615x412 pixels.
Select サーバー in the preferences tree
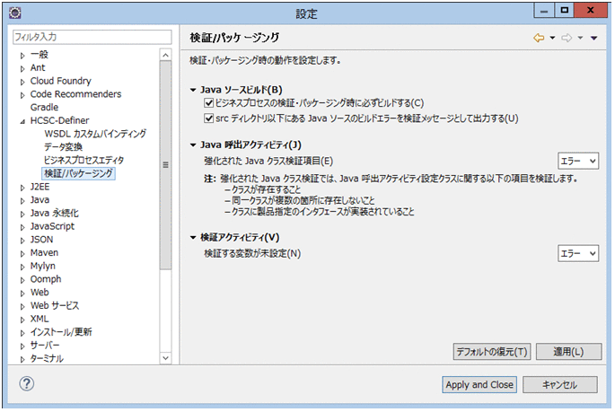[45, 346]
